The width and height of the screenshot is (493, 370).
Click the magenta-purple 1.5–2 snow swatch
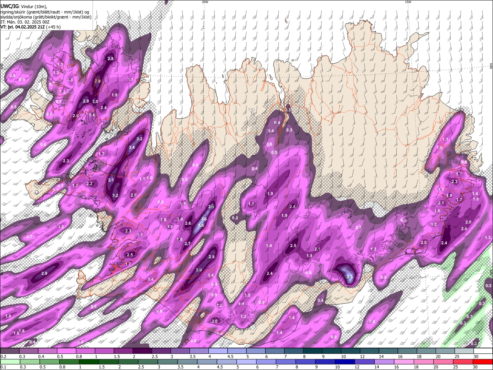click(123, 351)
